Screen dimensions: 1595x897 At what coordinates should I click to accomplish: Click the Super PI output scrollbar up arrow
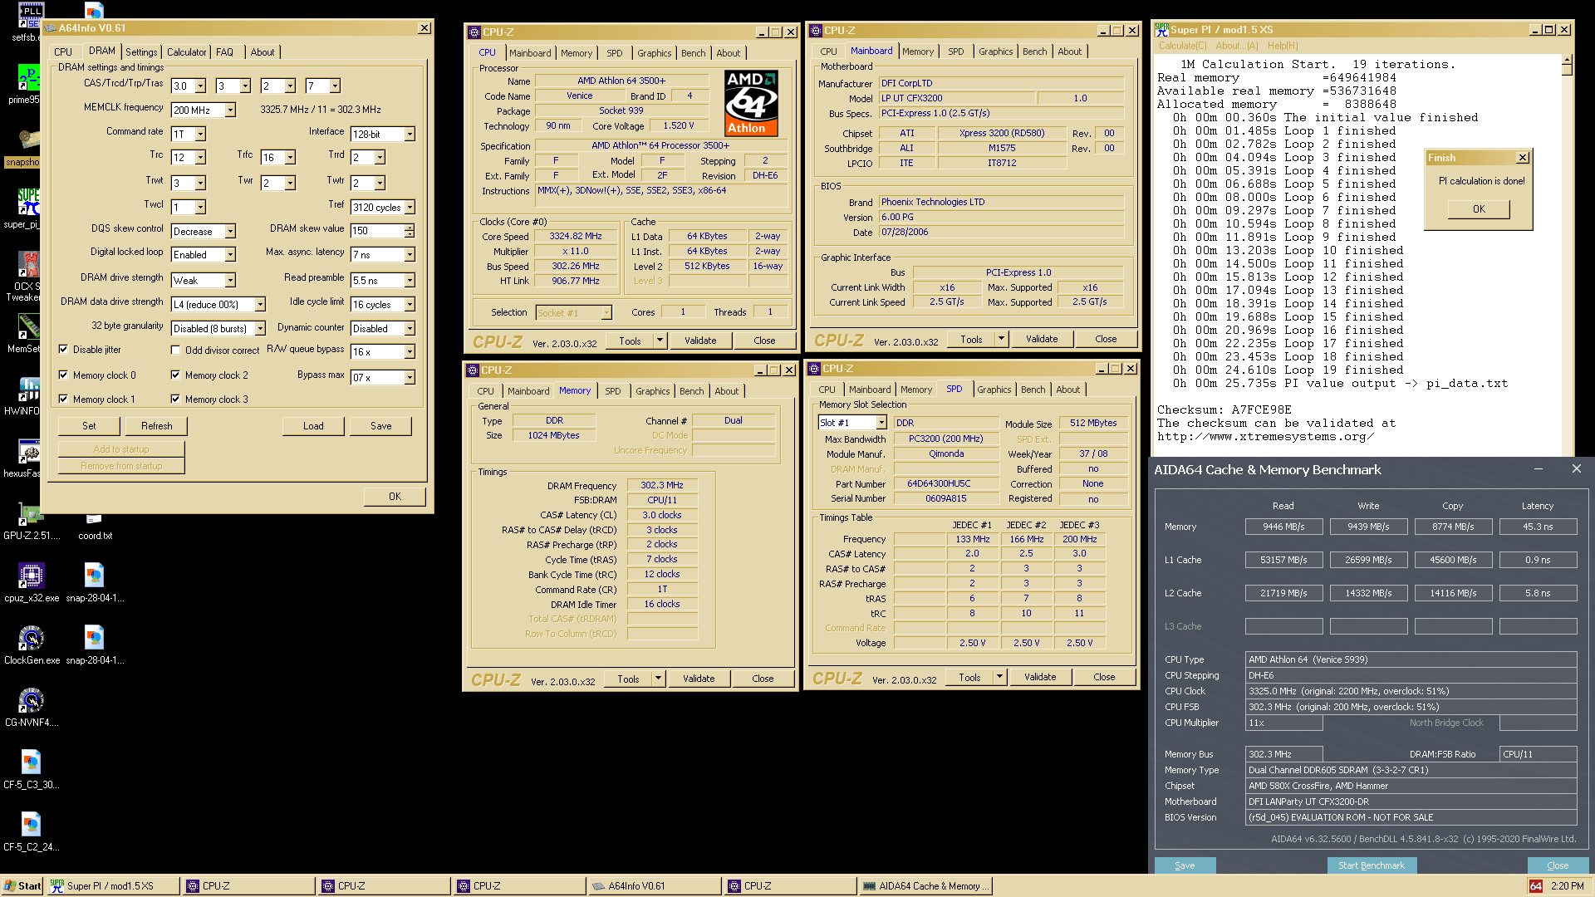point(1567,60)
